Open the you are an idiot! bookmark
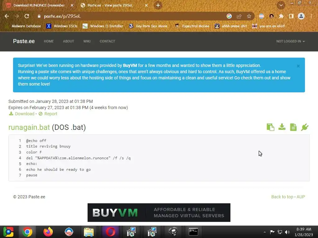The height and width of the screenshot is (238, 318). coord(268,26)
